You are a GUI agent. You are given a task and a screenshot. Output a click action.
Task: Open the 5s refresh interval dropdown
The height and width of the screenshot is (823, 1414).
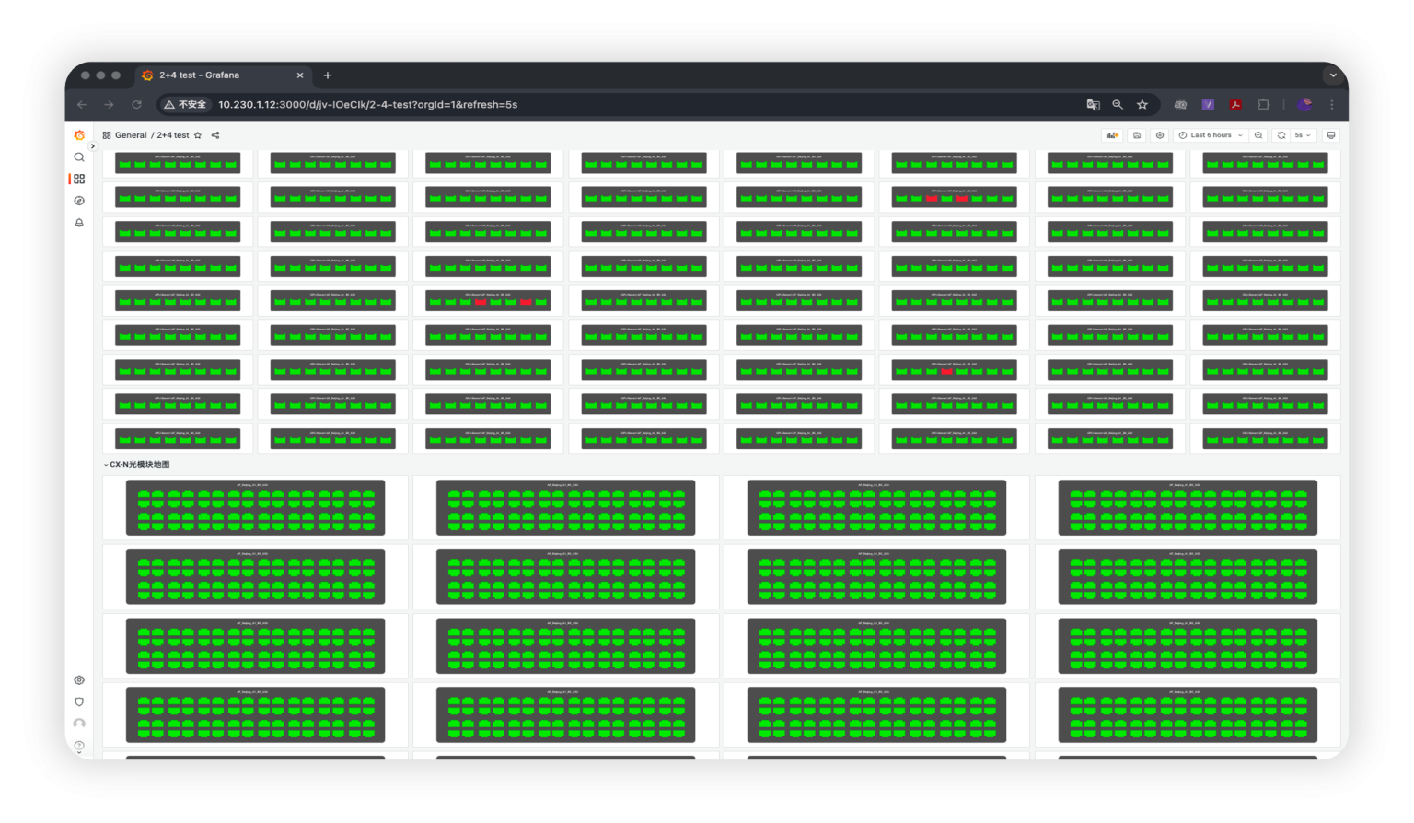(x=1304, y=135)
